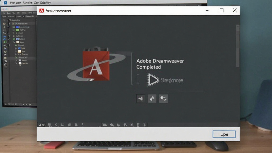Screen dimensions: 272x153
Task: Select the green leaf-shaped tool in the left toolbar
Action: pyautogui.click(x=5, y=42)
